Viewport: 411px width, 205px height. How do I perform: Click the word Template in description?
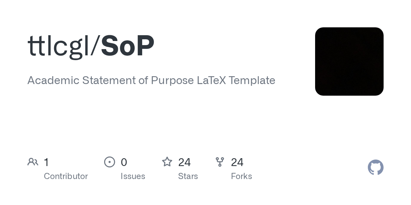click(x=252, y=81)
